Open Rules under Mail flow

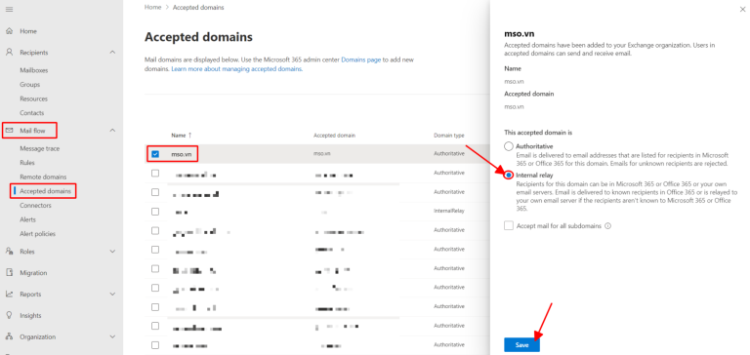(x=27, y=163)
